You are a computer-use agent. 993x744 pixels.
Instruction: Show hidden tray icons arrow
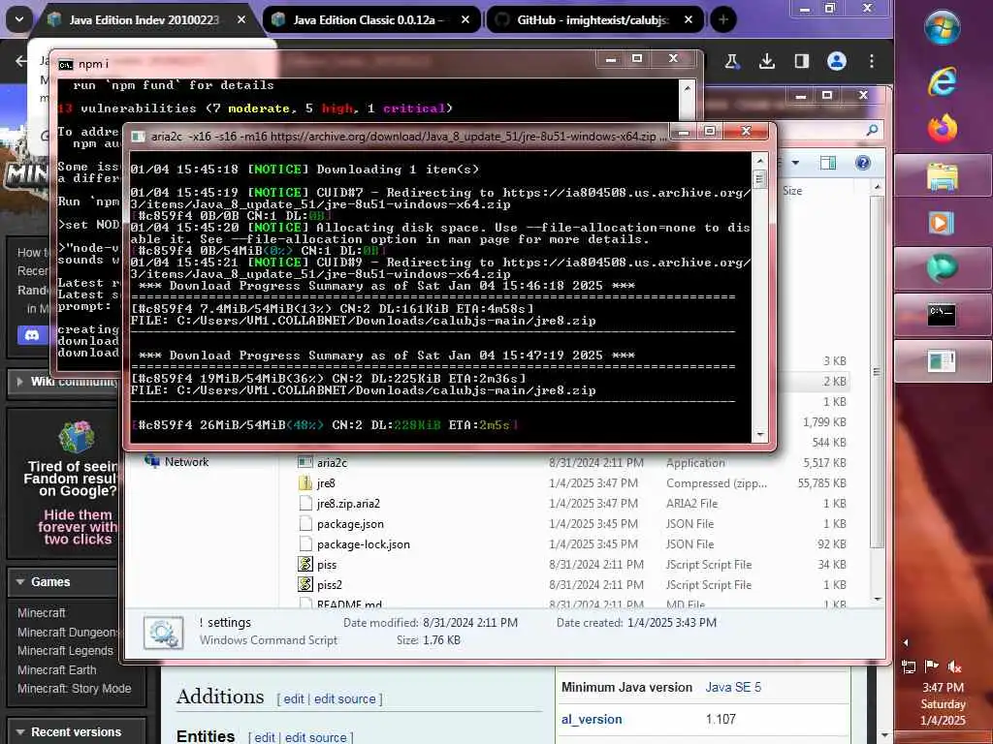[906, 643]
